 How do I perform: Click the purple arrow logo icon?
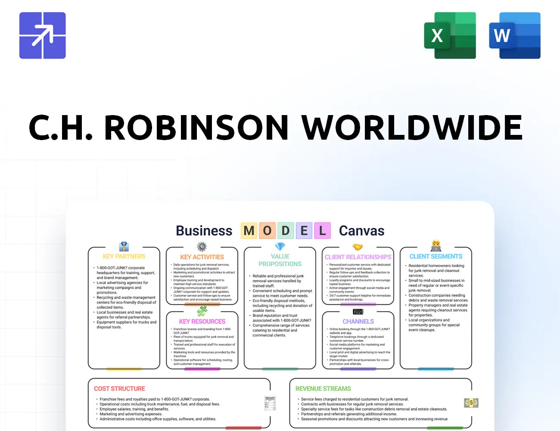[43, 35]
